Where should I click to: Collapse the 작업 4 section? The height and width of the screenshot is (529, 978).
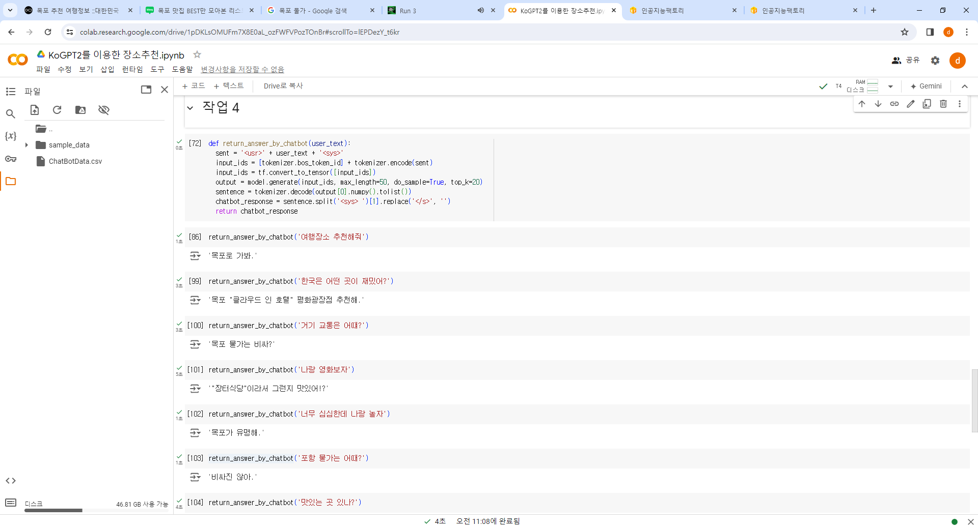(190, 108)
